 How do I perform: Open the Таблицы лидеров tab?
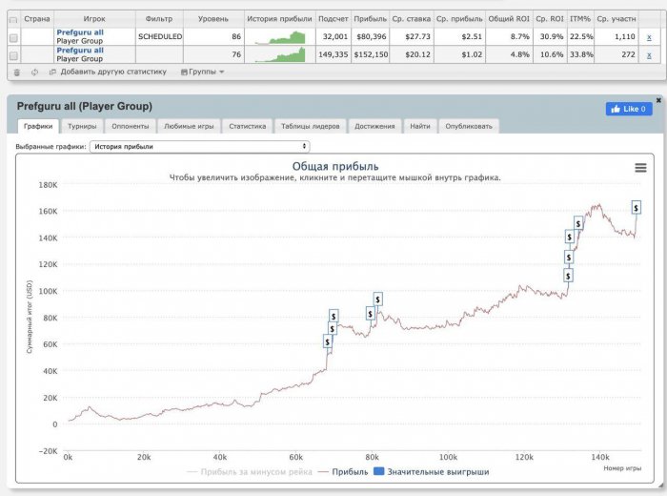click(x=310, y=126)
